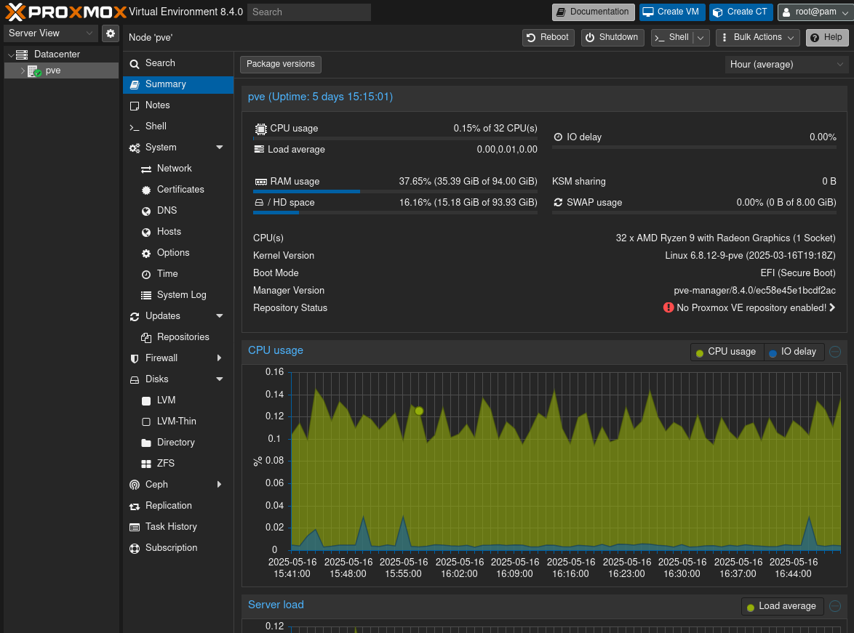Click the Reboot button
The width and height of the screenshot is (854, 633).
point(548,38)
